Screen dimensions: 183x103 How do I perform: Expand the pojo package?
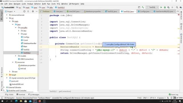click(x=19, y=34)
